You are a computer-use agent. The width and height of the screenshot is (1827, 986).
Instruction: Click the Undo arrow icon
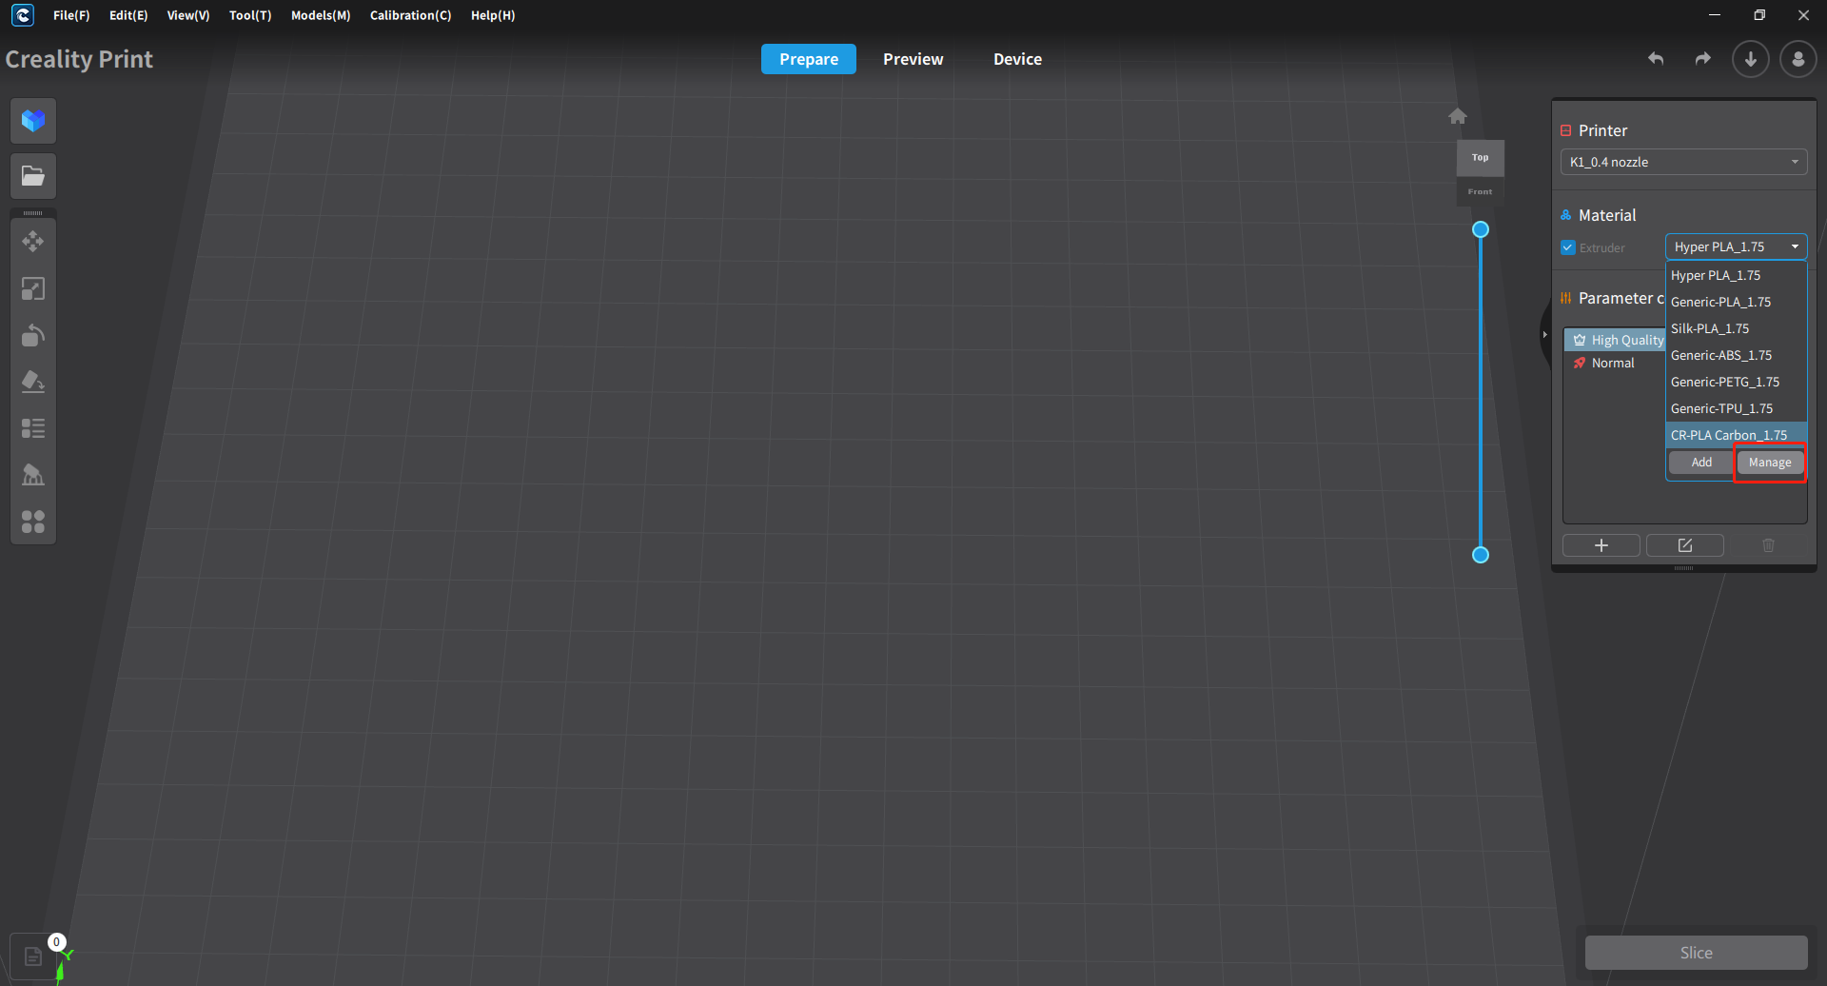[x=1656, y=59]
